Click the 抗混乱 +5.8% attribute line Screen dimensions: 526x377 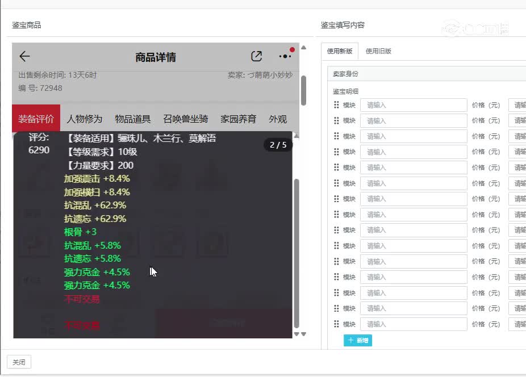point(92,245)
